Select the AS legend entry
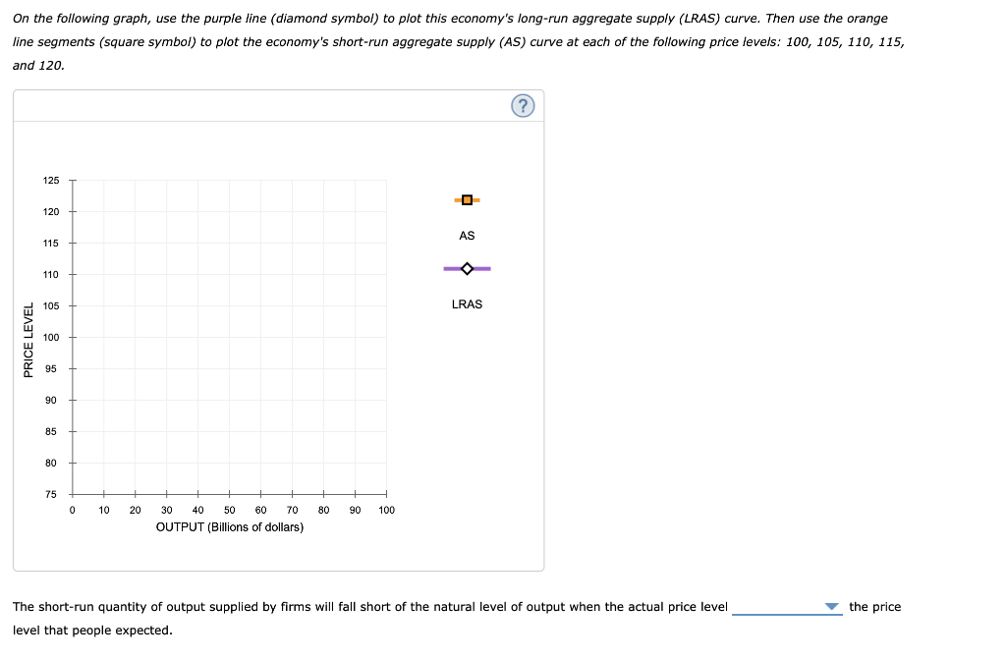Viewport: 1006px width, 659px height. point(467,235)
